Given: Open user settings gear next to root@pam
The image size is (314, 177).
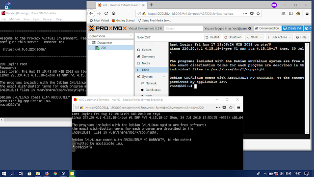Looking at the screenshot, I should pyautogui.click(x=250, y=29).
